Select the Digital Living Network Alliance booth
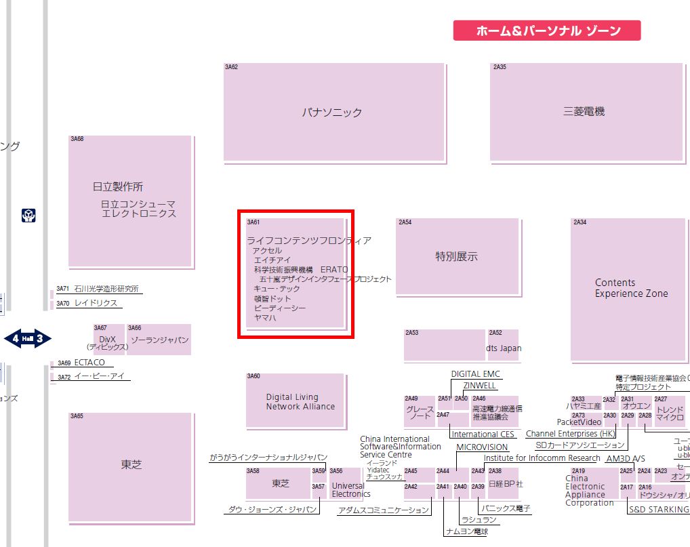This screenshot has height=547, width=690. 295,401
